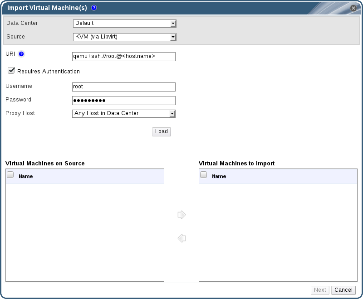
Task: Expand the Source dropdown showing KVM
Action: 124,37
